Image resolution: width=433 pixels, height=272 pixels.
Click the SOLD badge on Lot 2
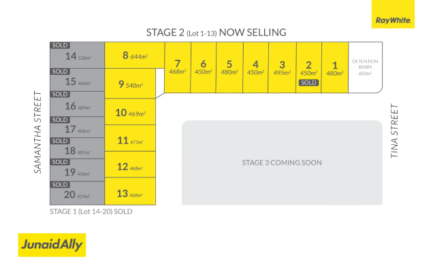point(308,82)
